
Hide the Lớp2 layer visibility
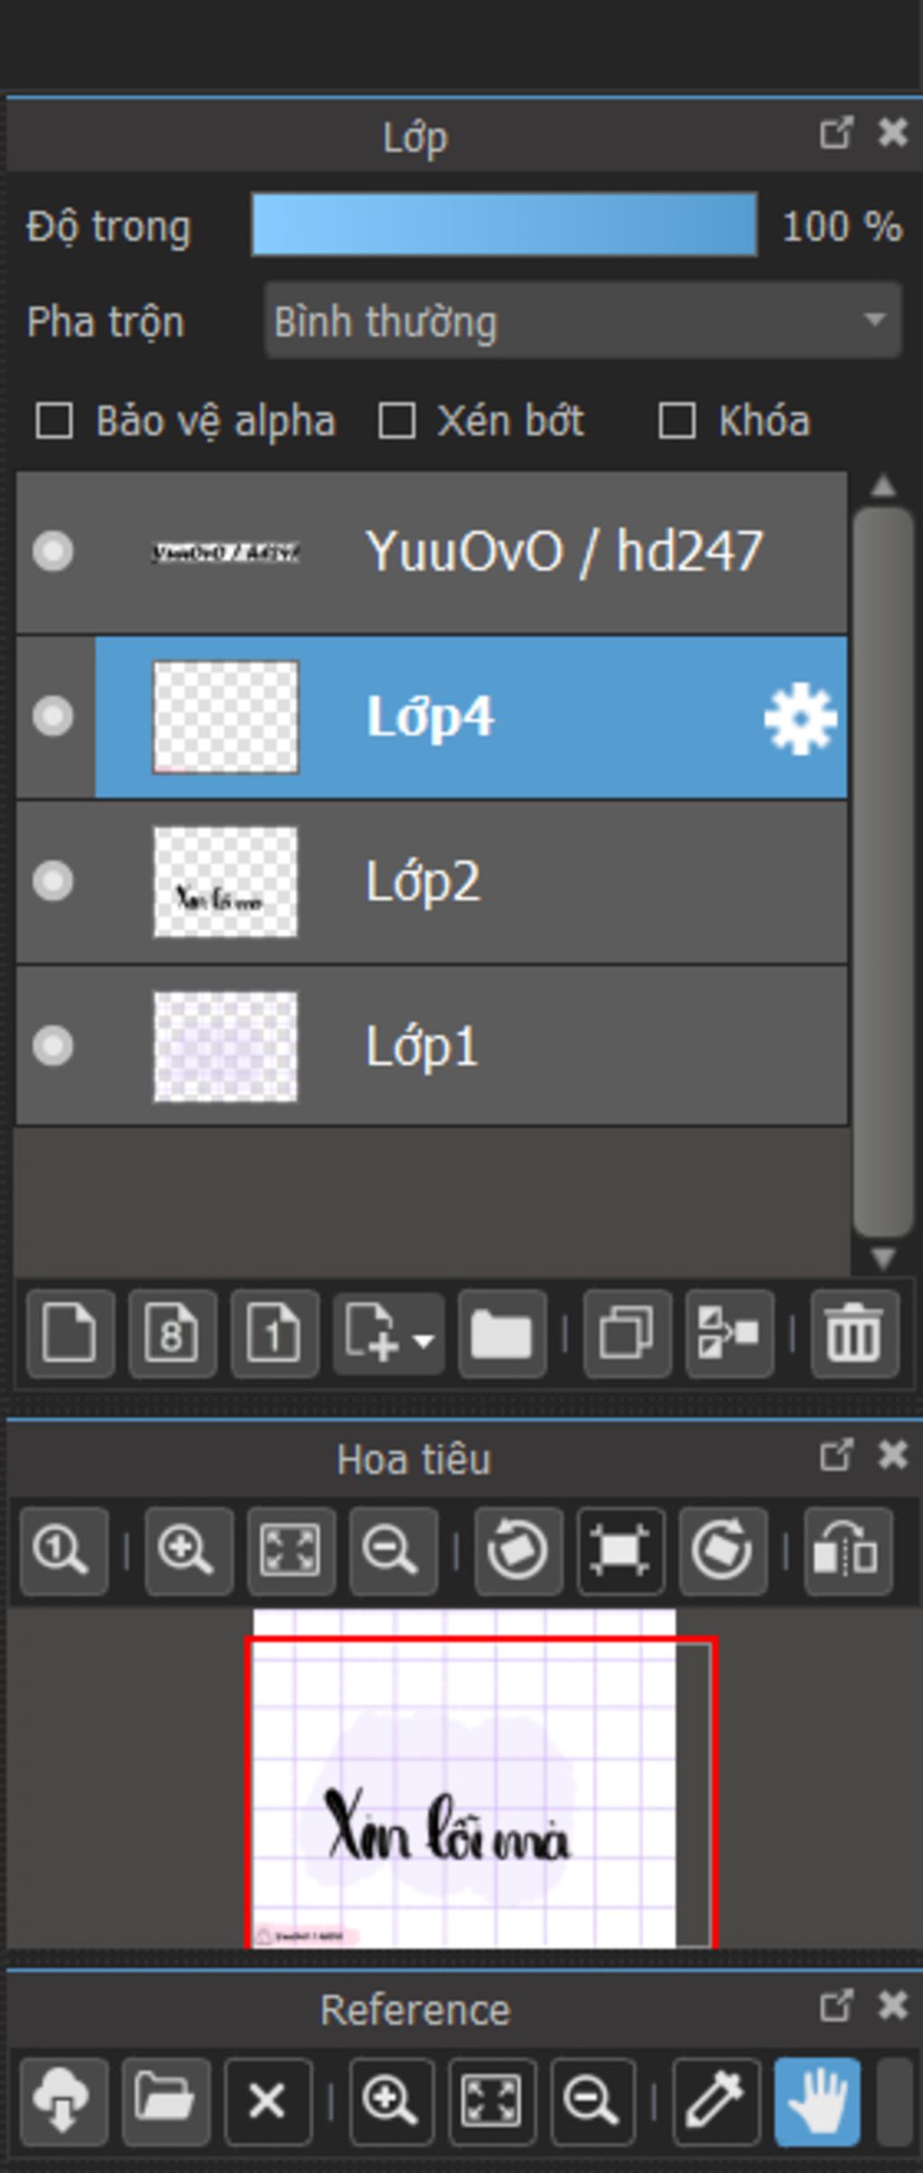click(x=53, y=881)
